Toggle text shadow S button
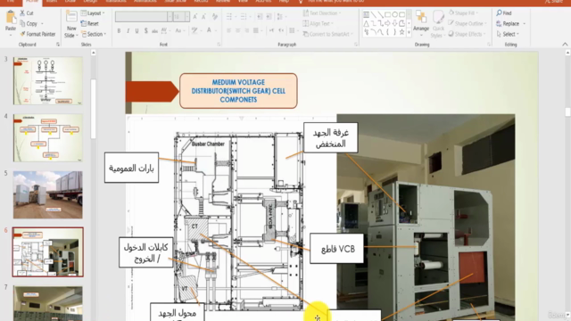Screen dimensions: 571x321 coord(146,31)
